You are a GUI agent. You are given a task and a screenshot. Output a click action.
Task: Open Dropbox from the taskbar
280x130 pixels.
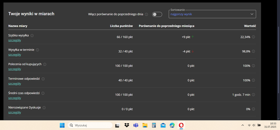coord(126,125)
